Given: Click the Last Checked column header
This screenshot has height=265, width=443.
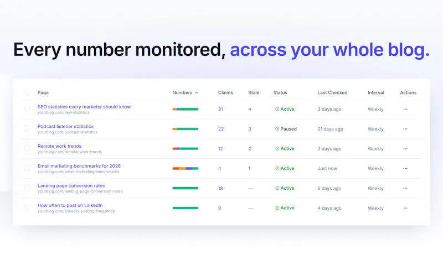Looking at the screenshot, I should point(332,92).
